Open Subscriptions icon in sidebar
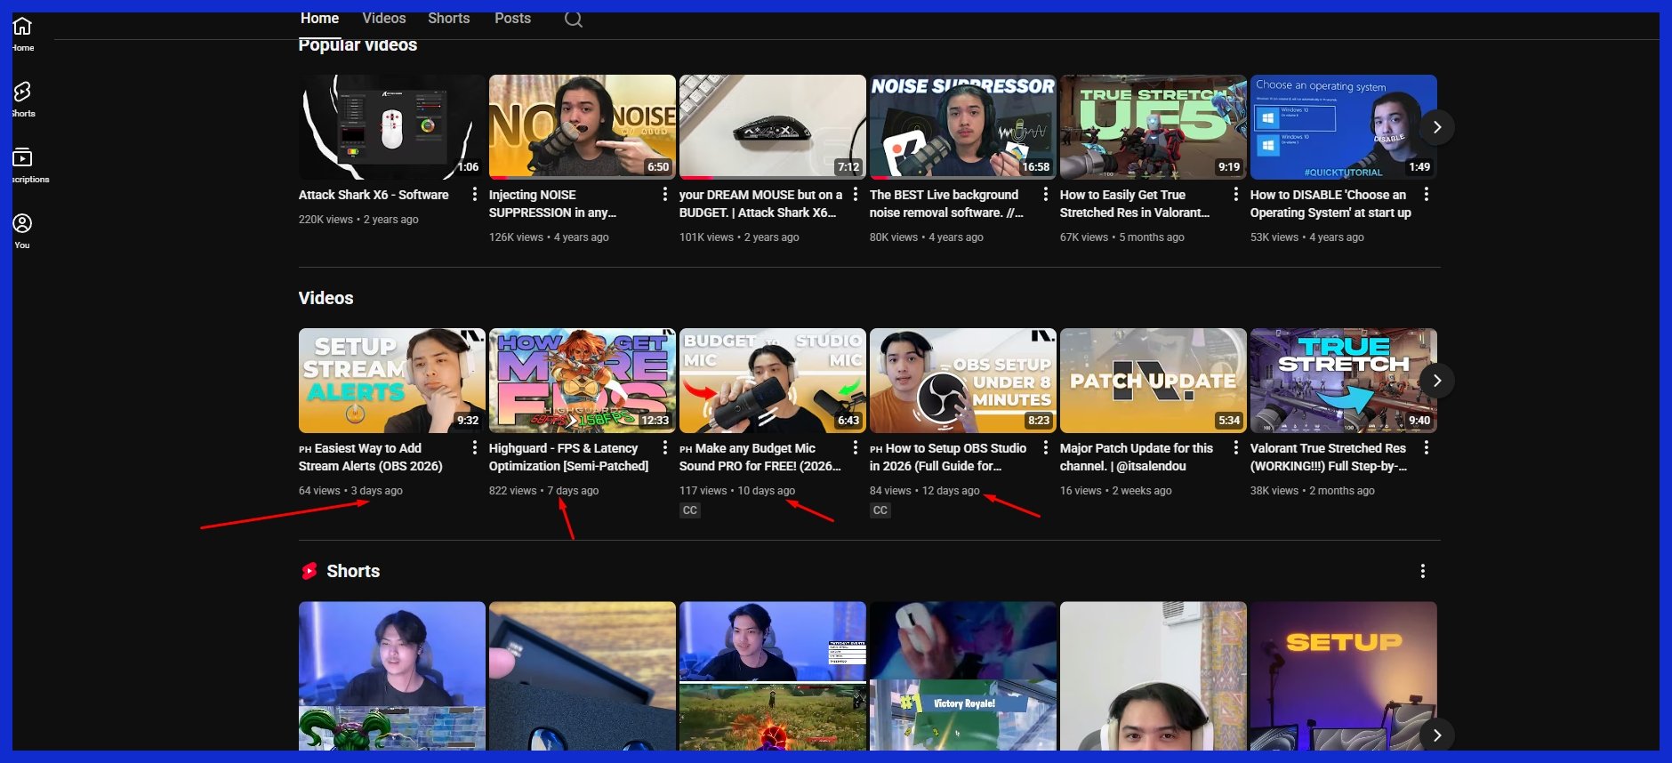 point(22,157)
